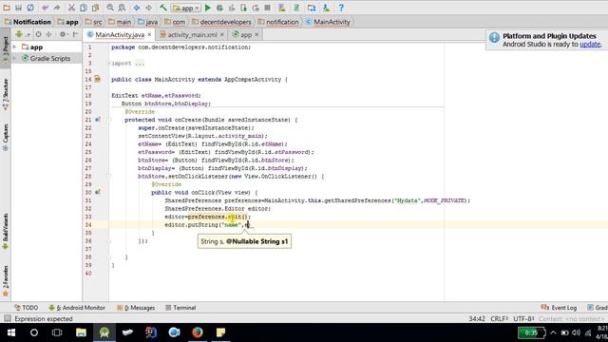Toggle the Favorites side tool window
This screenshot has height=342, width=608.
pyautogui.click(x=6, y=281)
